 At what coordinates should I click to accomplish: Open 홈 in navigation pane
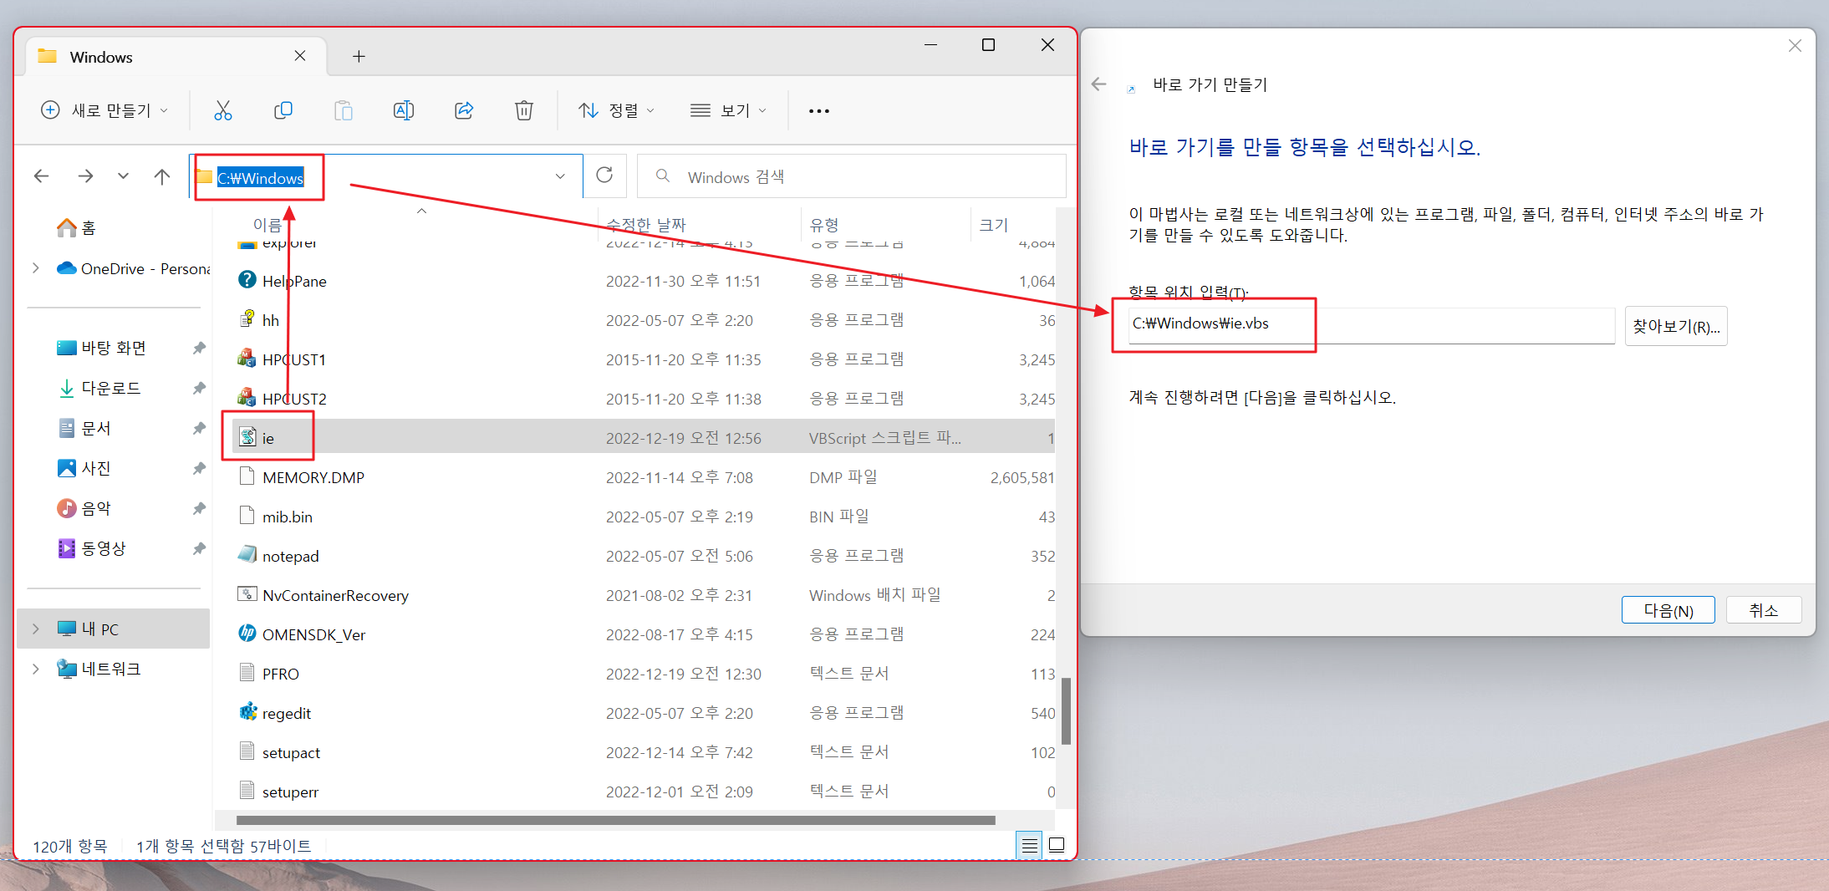tap(76, 227)
